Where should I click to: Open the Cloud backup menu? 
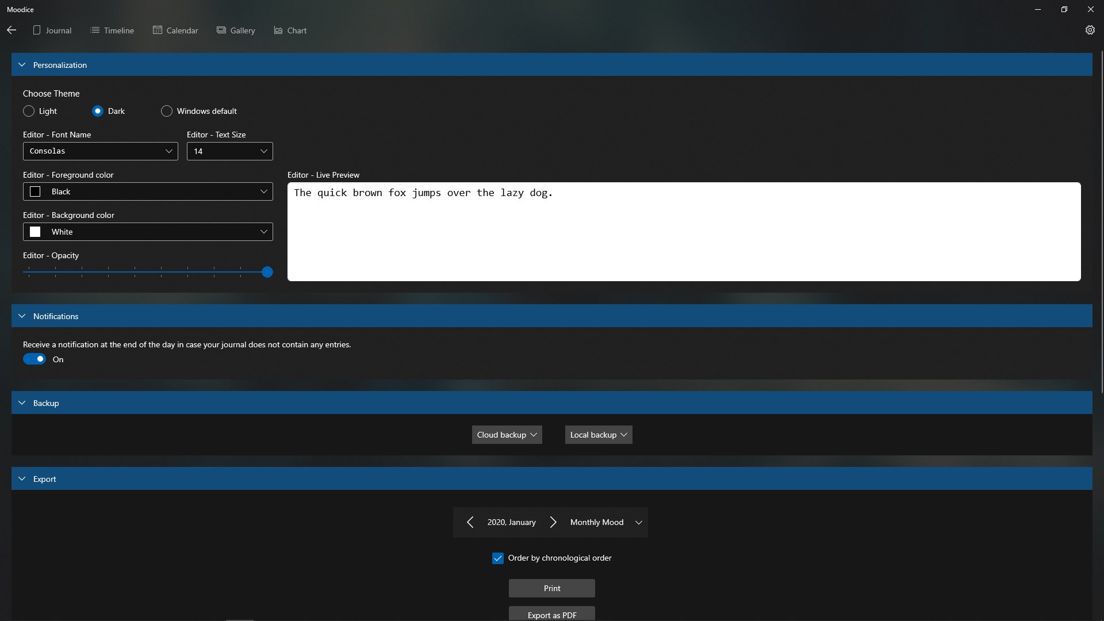tap(507, 435)
